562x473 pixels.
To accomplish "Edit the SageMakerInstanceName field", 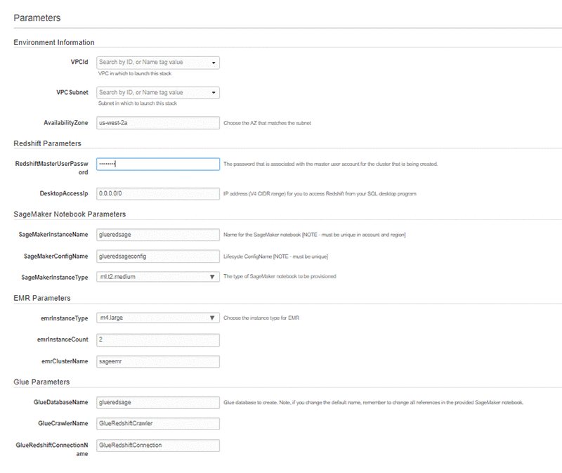I will coord(157,235).
